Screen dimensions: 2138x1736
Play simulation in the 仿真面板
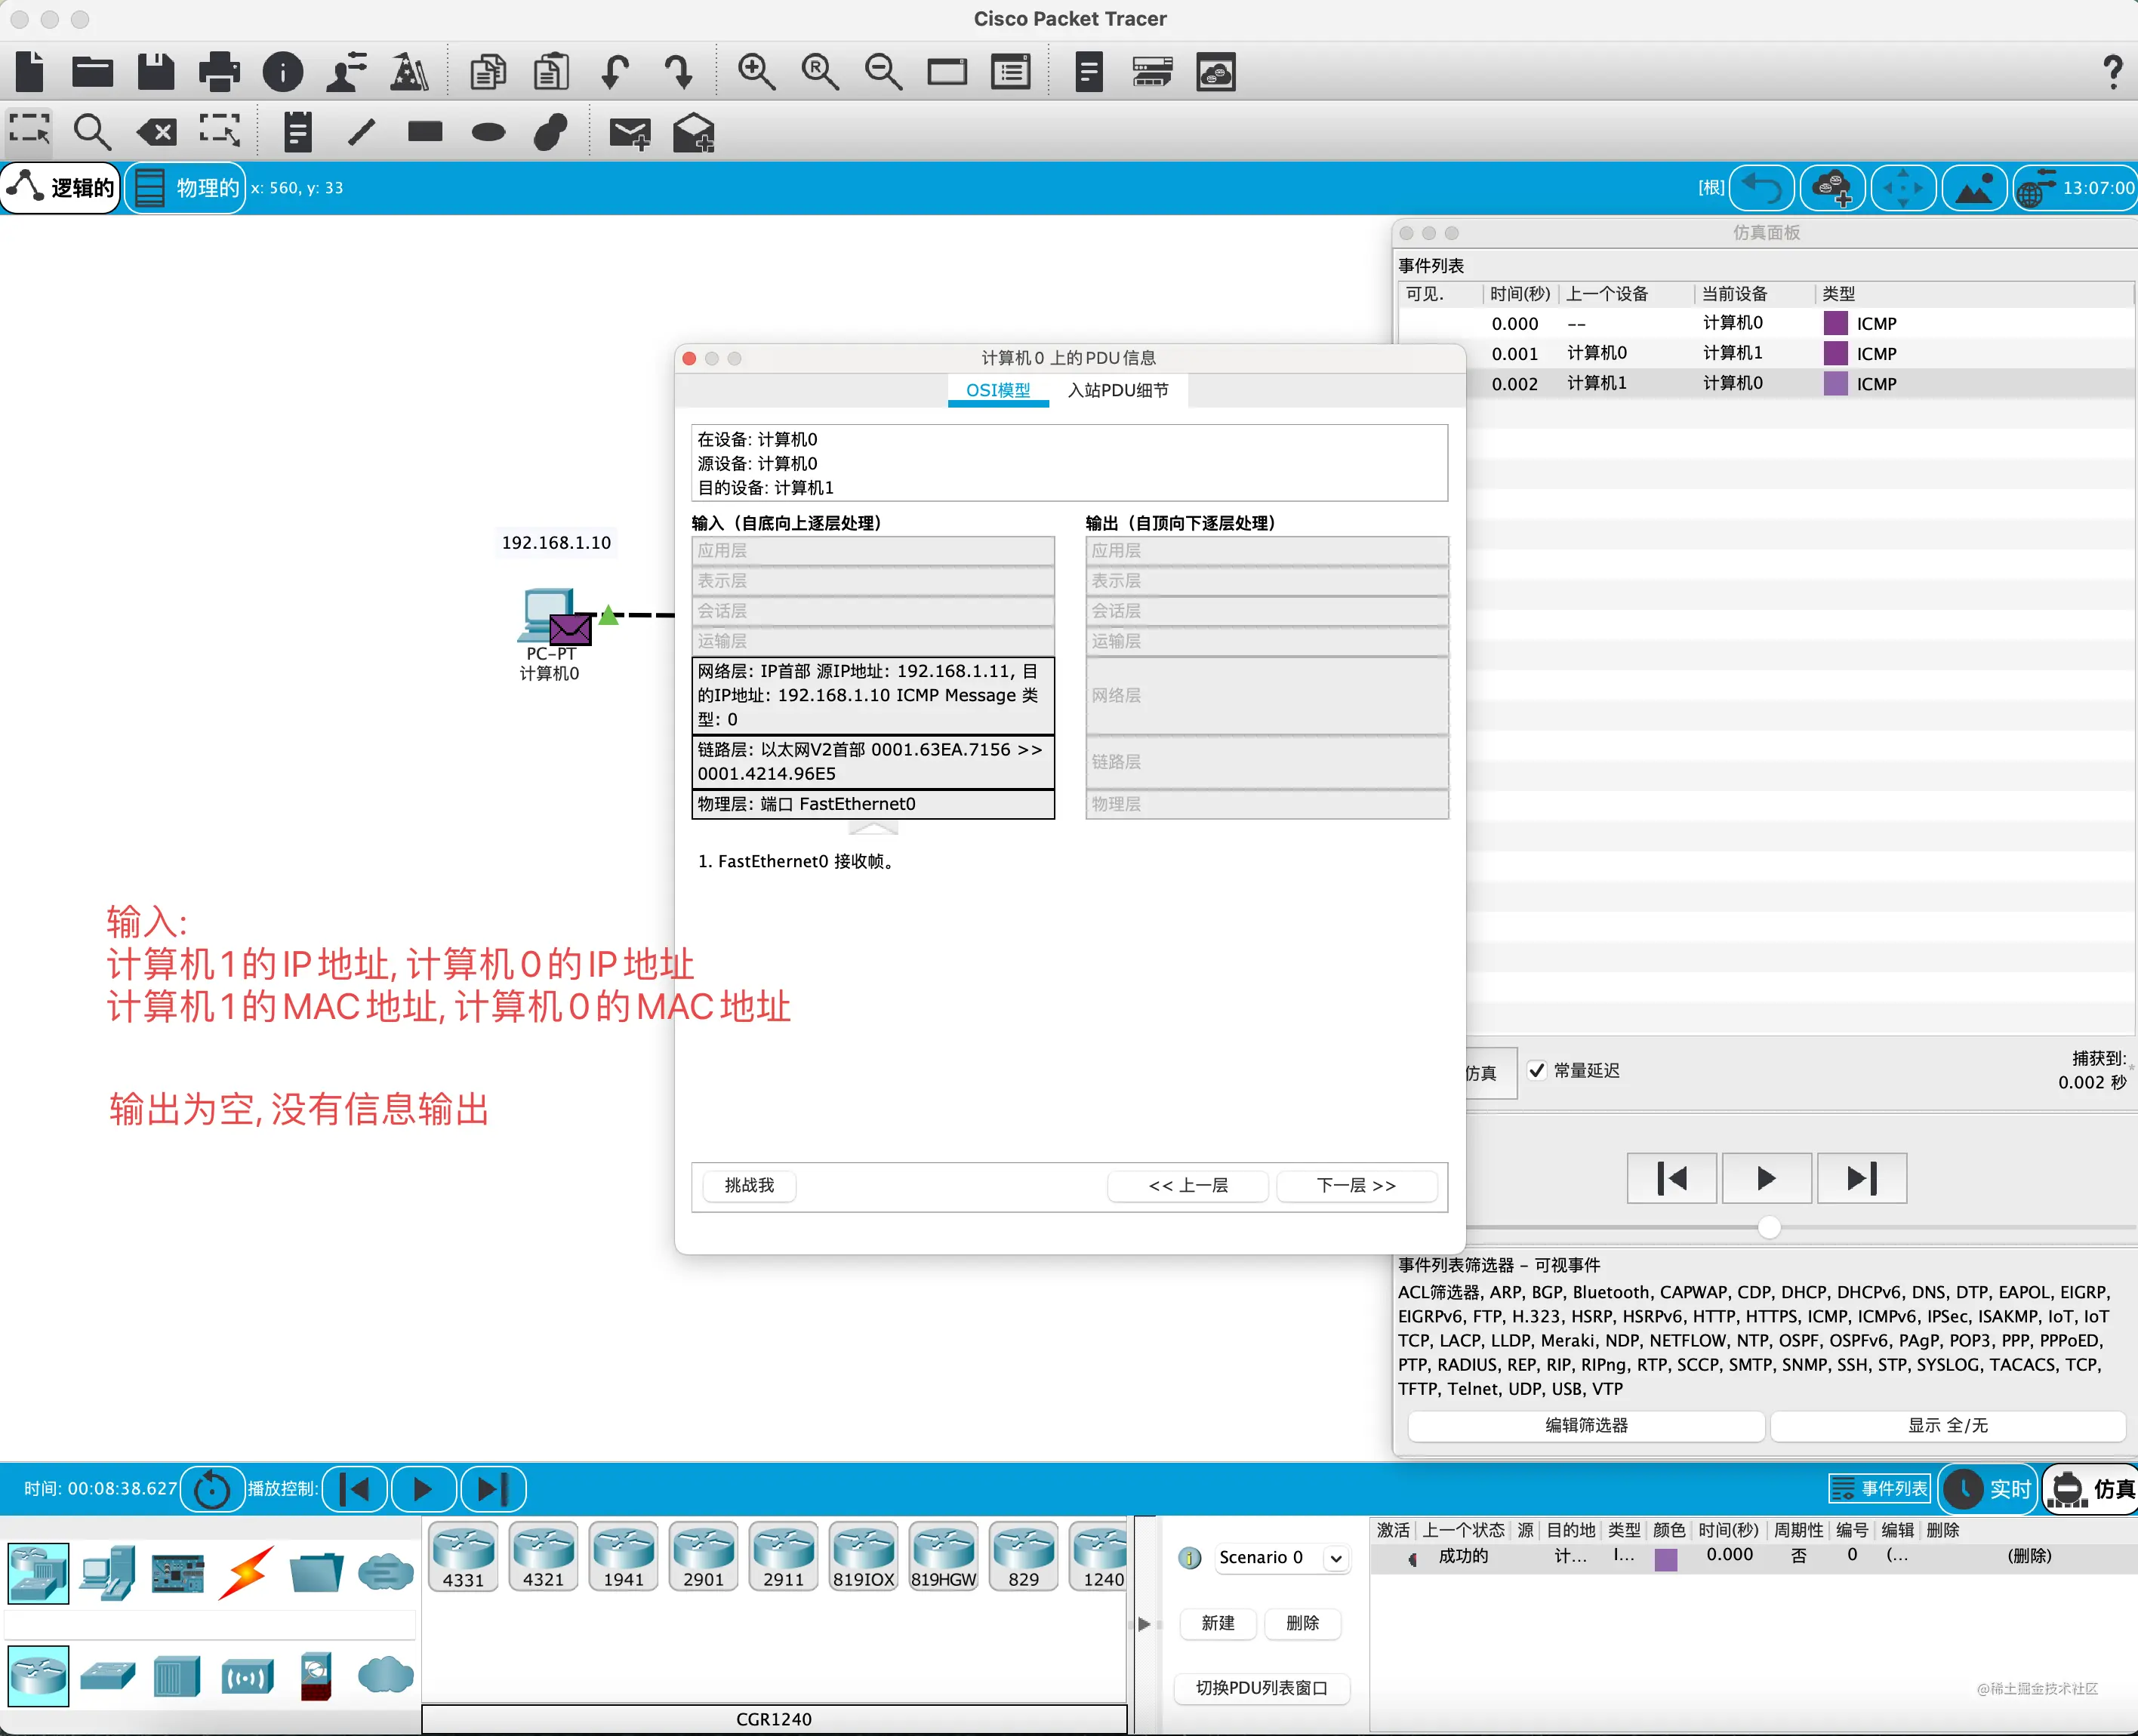(1766, 1178)
